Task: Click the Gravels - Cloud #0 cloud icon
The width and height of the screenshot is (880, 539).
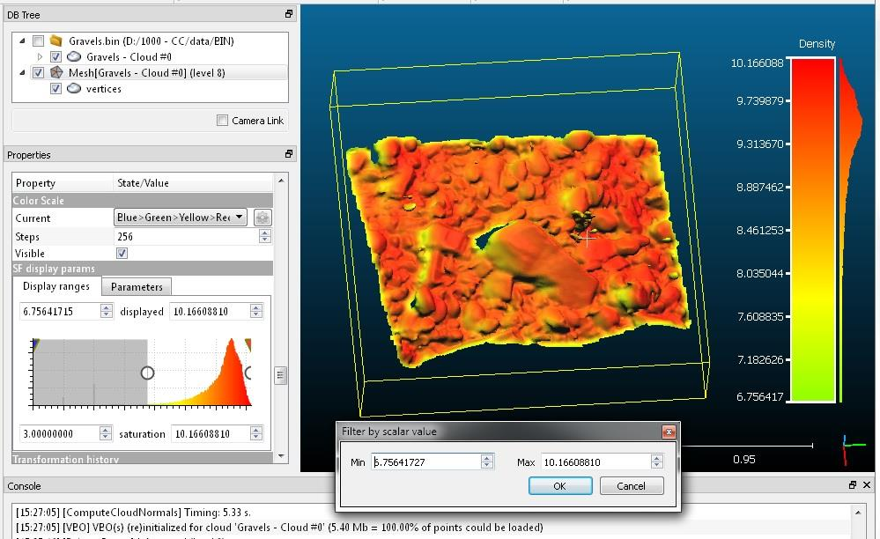Action: click(x=74, y=57)
